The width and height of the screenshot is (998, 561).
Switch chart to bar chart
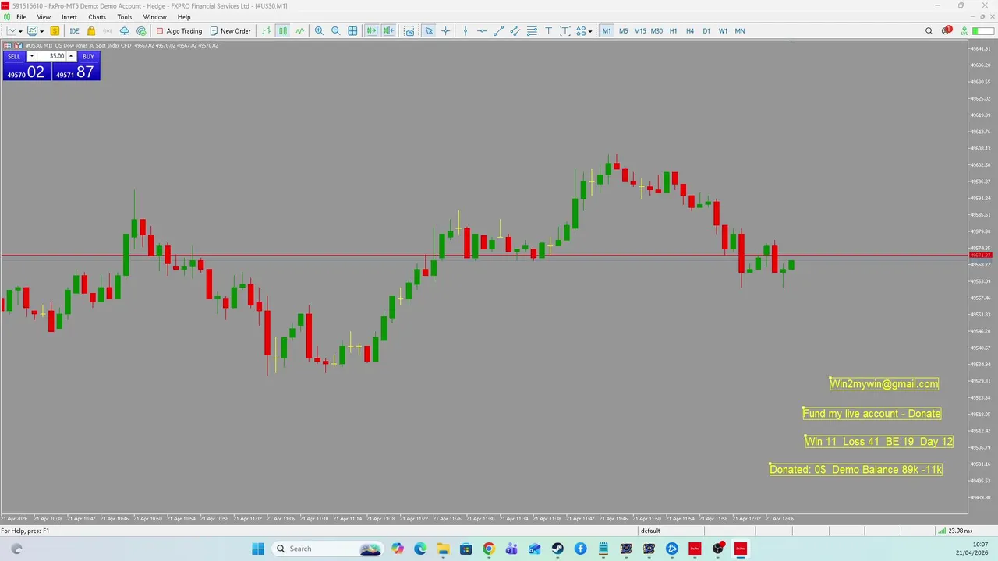(x=266, y=31)
